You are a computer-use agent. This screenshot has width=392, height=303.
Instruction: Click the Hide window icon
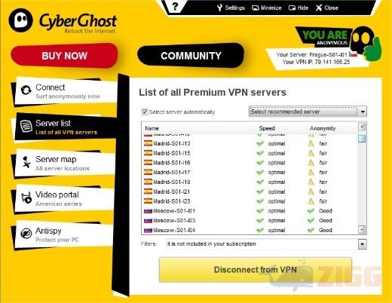click(x=292, y=8)
